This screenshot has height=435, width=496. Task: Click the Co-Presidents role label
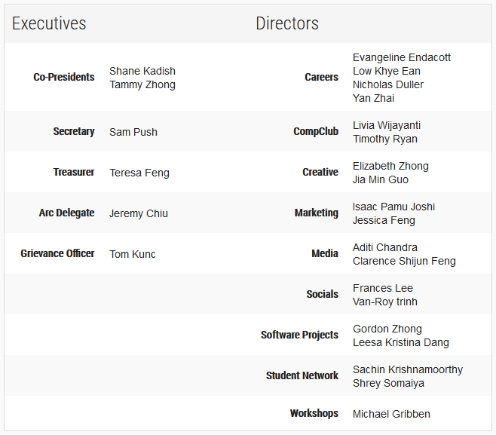[x=64, y=77]
